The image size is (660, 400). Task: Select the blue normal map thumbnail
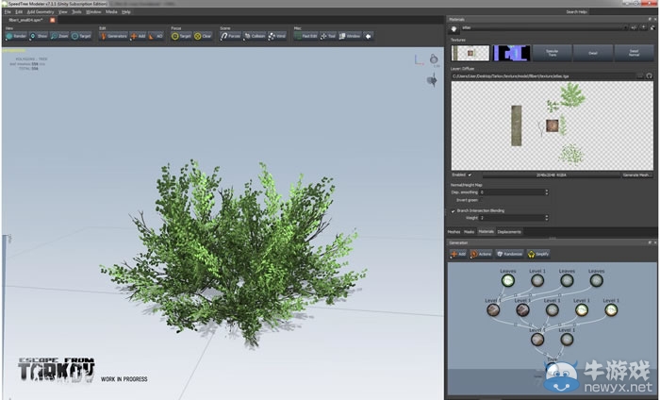tap(511, 53)
